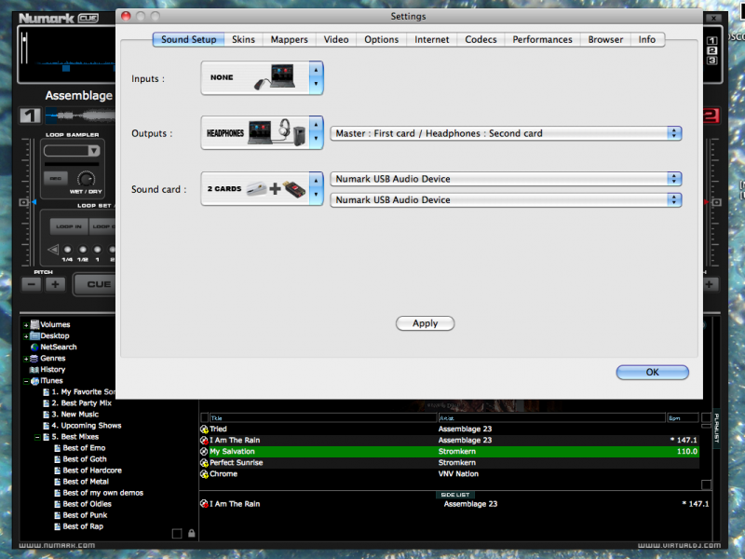Screen dimensions: 745x559
Task: Select the track My Salvation in the list
Action: [233, 452]
